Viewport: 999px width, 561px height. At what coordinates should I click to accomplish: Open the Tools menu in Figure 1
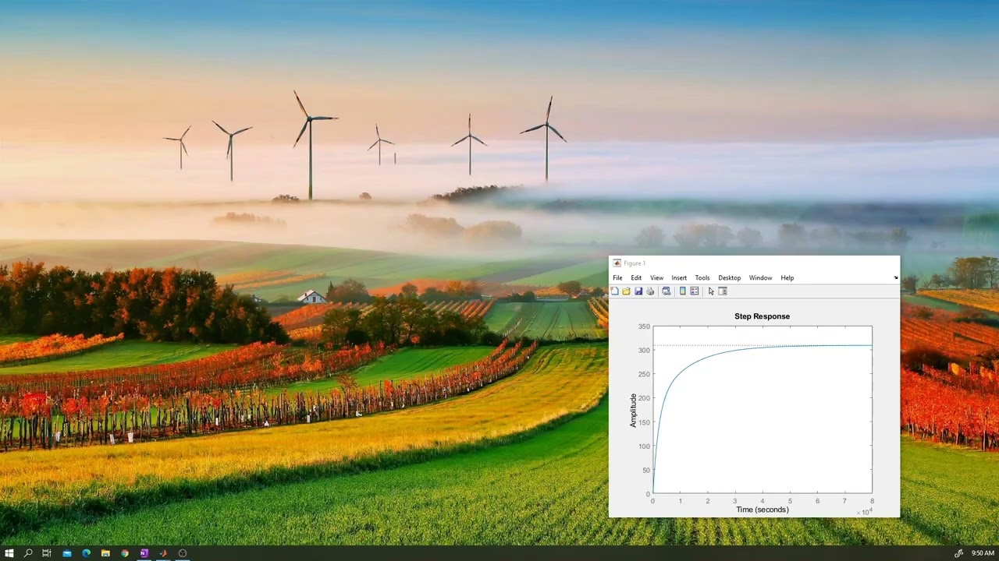(702, 278)
